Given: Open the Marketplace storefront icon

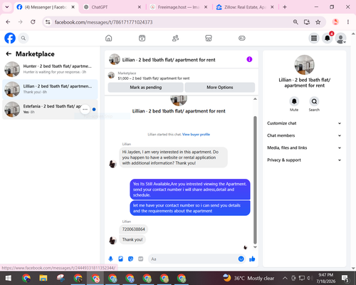Looking at the screenshot, I should [209, 38].
